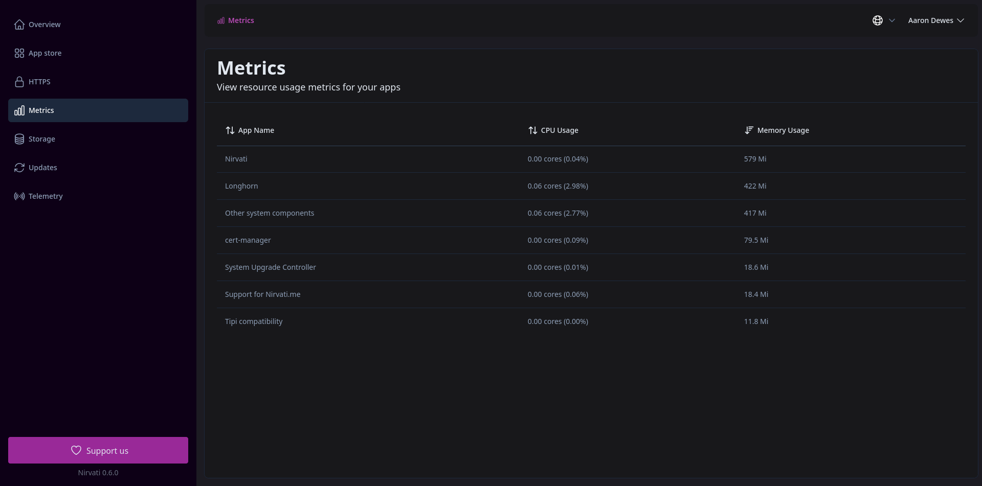Open the user dropdown arrow beside Aaron Dewes
The image size is (982, 486).
[961, 20]
